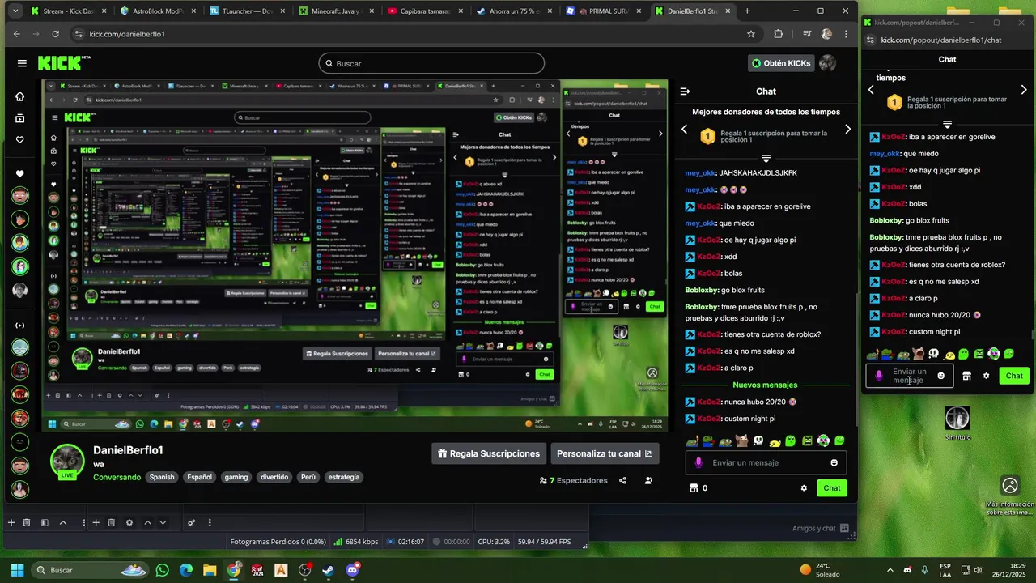Open chat settings gear on main Kick page
The image size is (1036, 583).
click(x=804, y=488)
